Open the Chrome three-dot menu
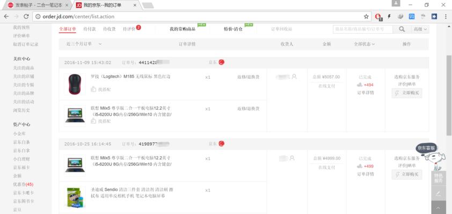The image size is (452, 214). coord(446,17)
